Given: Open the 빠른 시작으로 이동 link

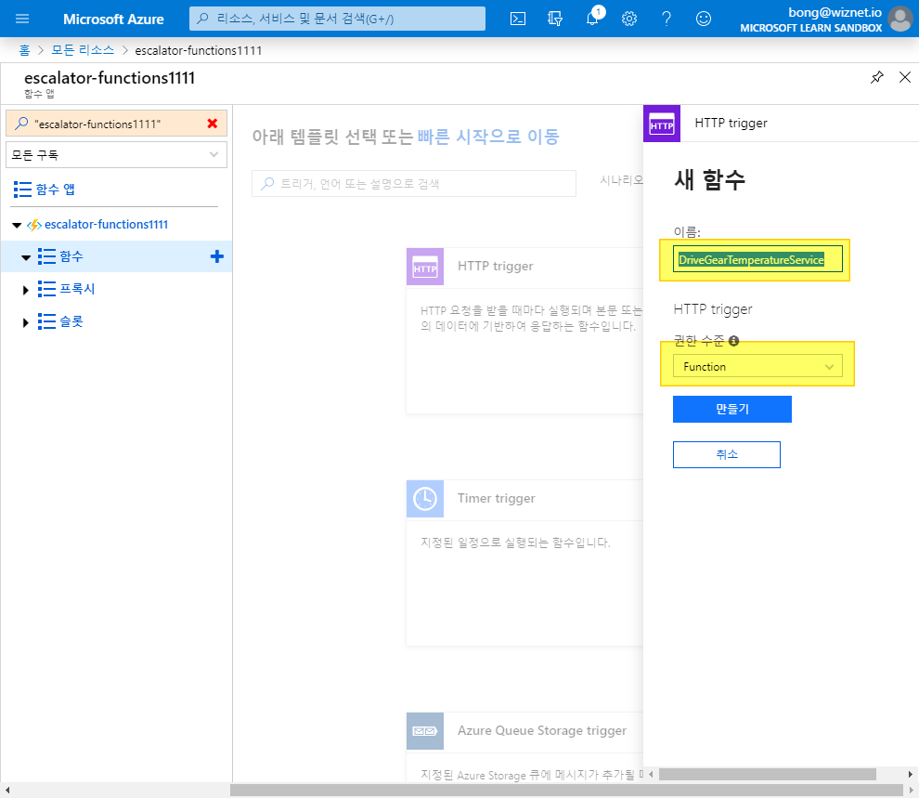Looking at the screenshot, I should [x=488, y=137].
